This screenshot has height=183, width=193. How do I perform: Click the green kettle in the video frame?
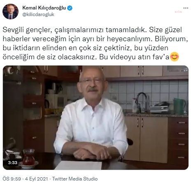click(x=180, y=106)
